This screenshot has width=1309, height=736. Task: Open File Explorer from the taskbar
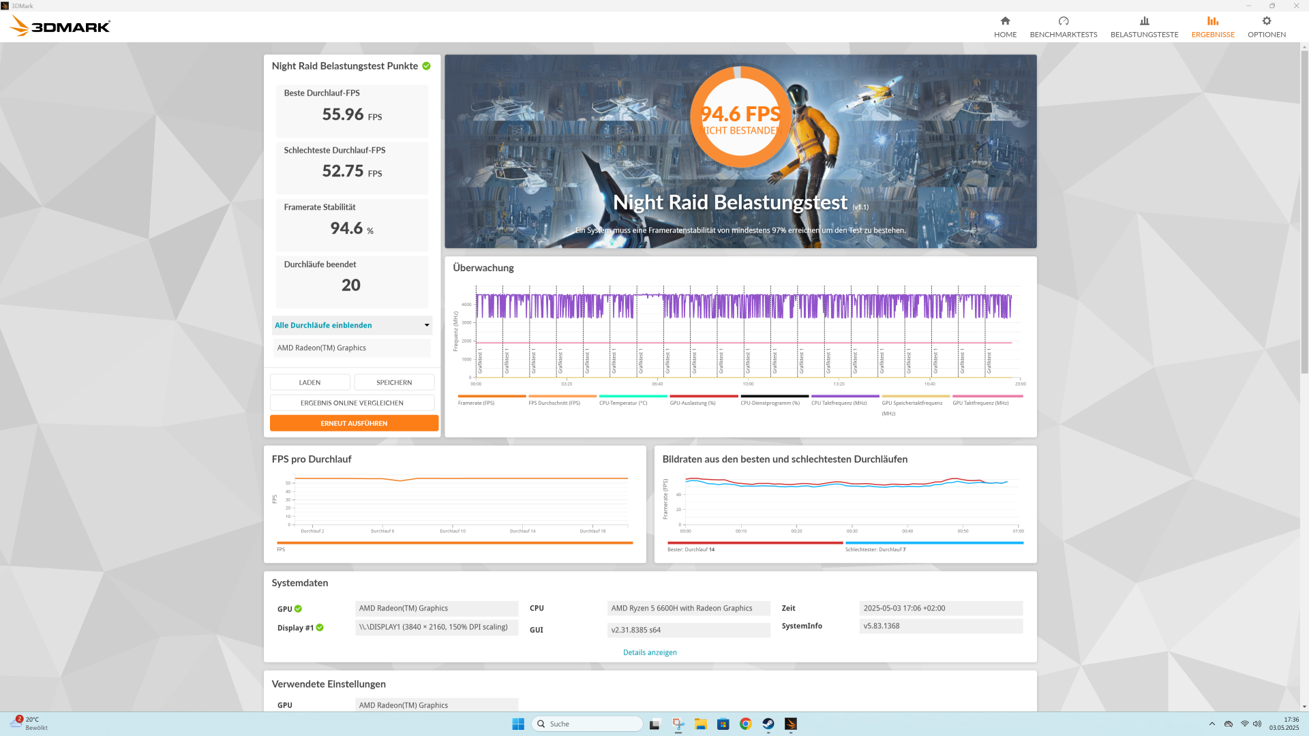700,724
